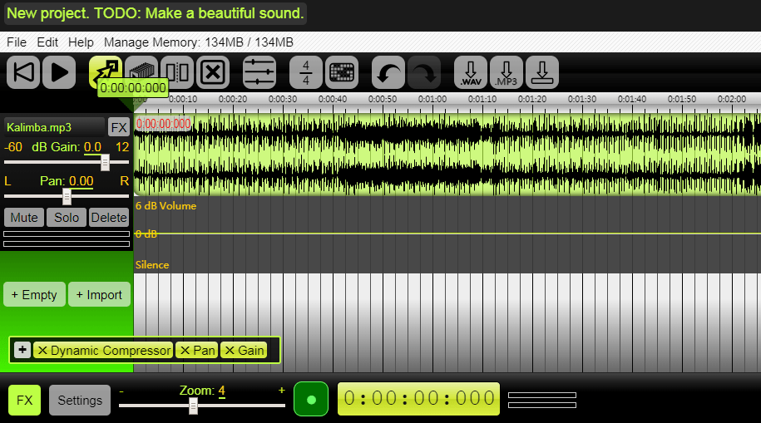Click the green playhead time tooltip
The height and width of the screenshot is (423, 761).
tap(133, 88)
